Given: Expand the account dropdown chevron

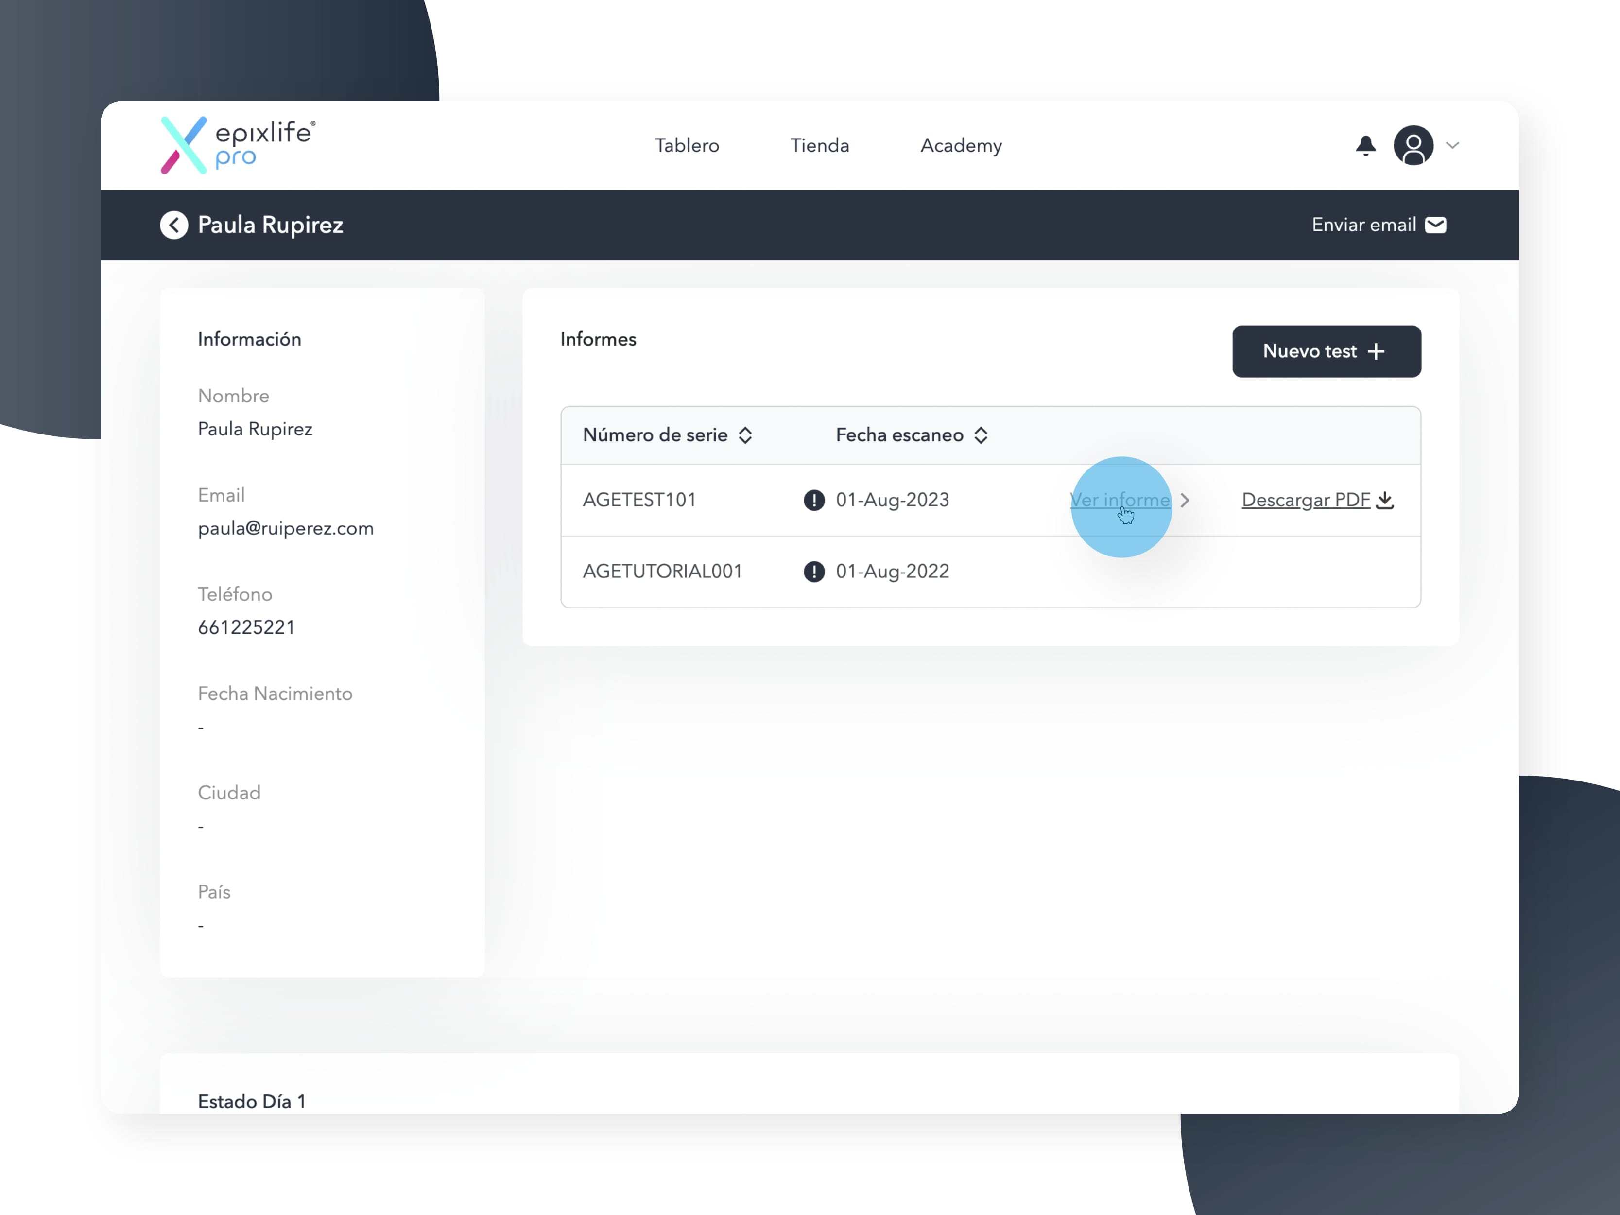Looking at the screenshot, I should tap(1453, 145).
